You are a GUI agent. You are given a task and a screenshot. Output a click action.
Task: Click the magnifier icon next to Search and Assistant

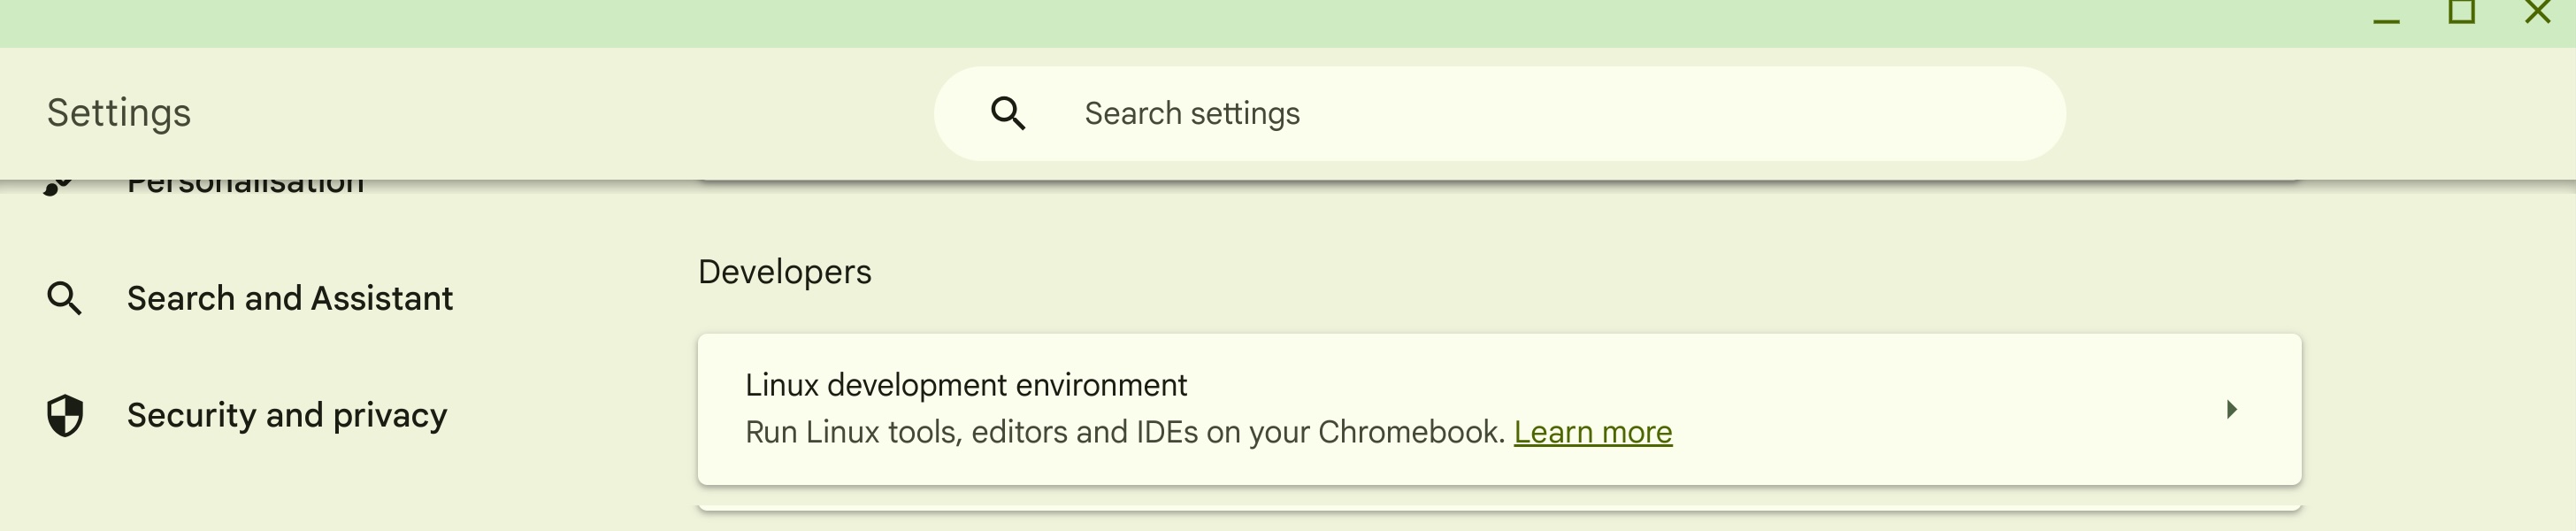tap(65, 298)
